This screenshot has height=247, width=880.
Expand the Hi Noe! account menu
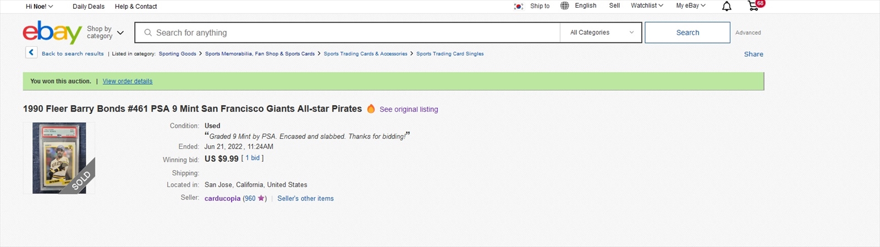(x=39, y=7)
